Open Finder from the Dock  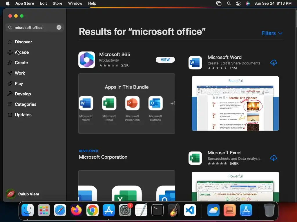[28, 210]
